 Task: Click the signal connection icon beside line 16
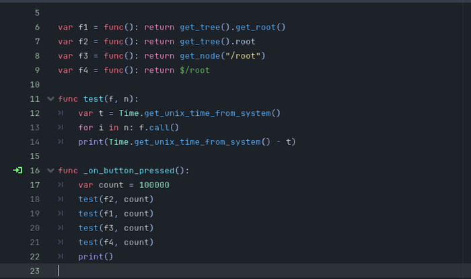pyautogui.click(x=17, y=170)
